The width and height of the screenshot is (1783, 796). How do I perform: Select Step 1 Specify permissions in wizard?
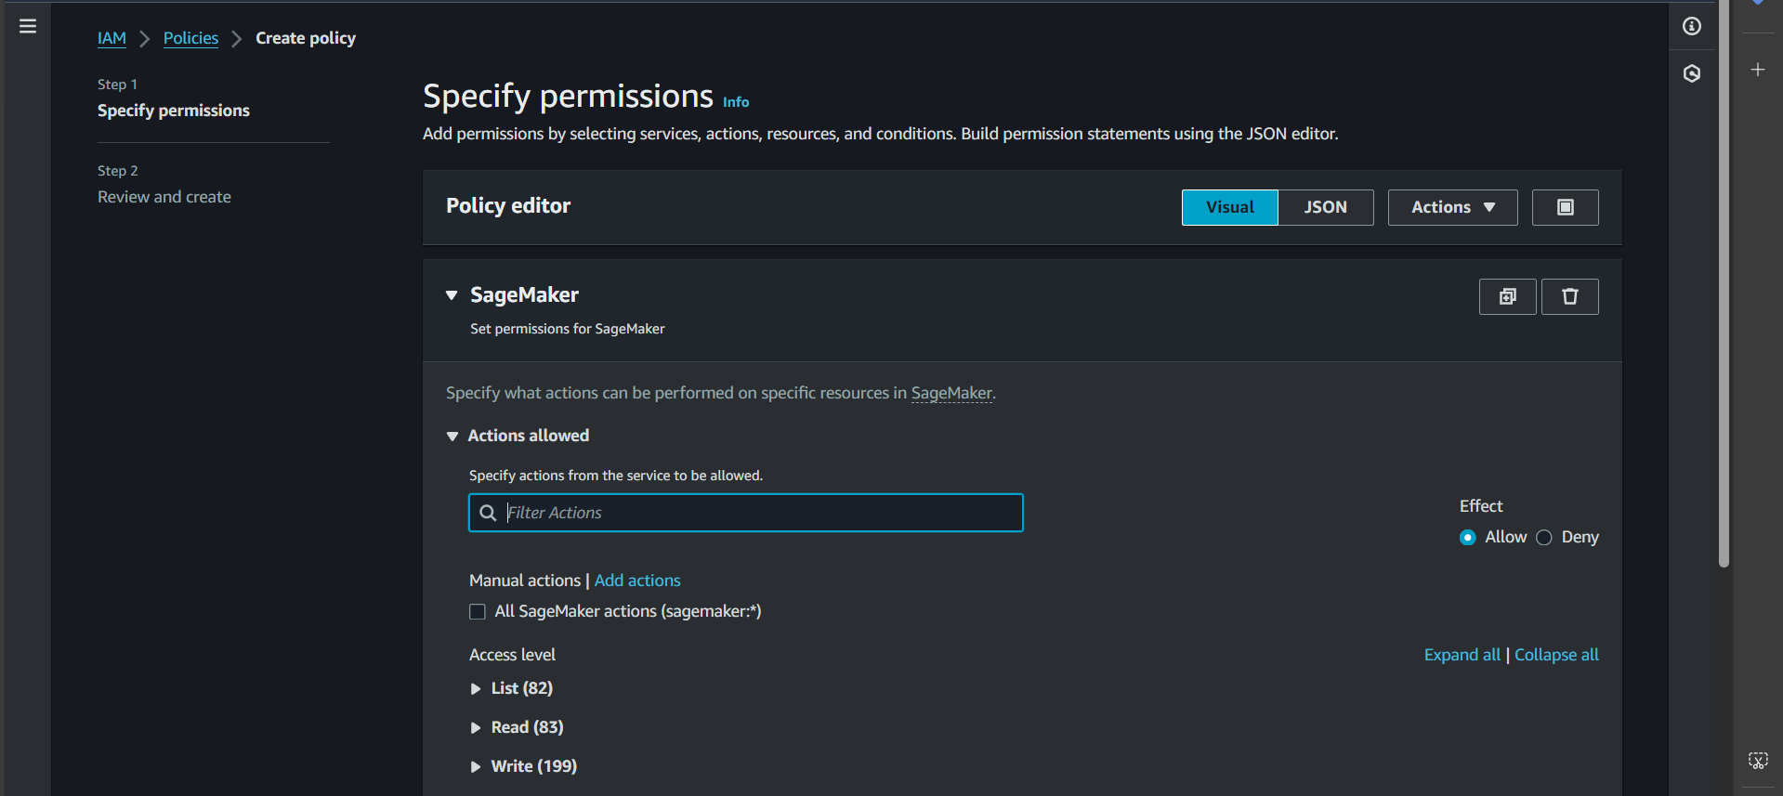pos(174,111)
